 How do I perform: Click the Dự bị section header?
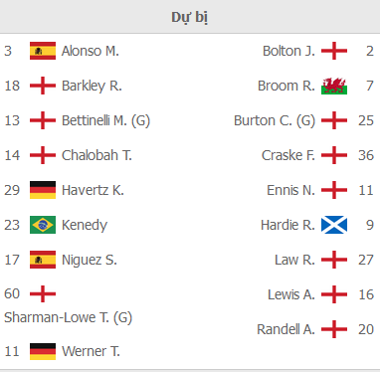pos(190,17)
